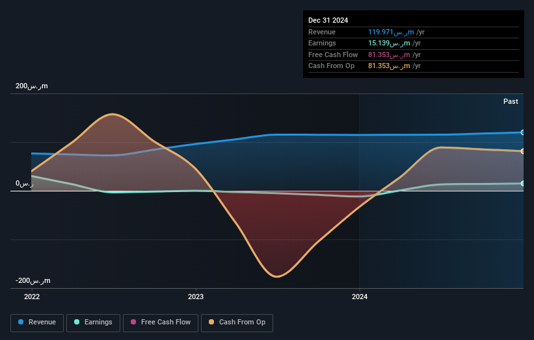This screenshot has width=534, height=340.
Task: Select the 2022 x-axis label
Action: pyautogui.click(x=32, y=297)
